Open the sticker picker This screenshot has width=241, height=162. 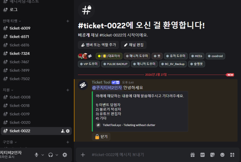[212, 155]
